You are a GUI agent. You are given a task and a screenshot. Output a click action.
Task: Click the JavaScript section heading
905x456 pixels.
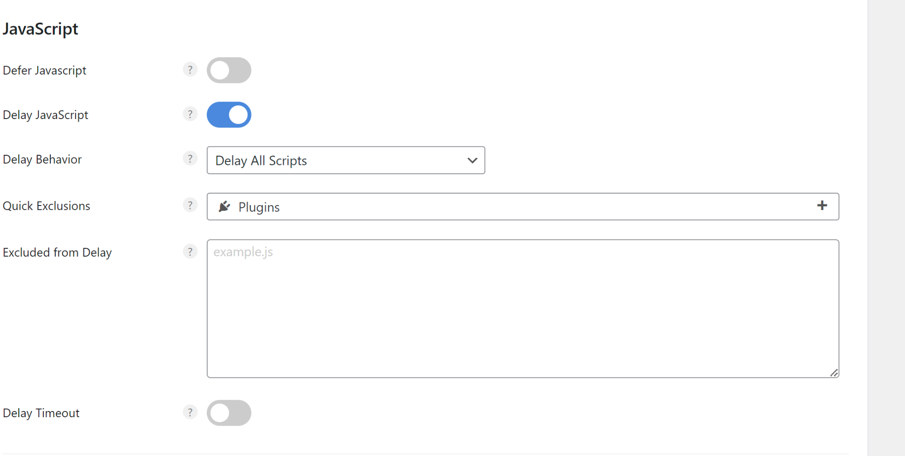point(41,29)
